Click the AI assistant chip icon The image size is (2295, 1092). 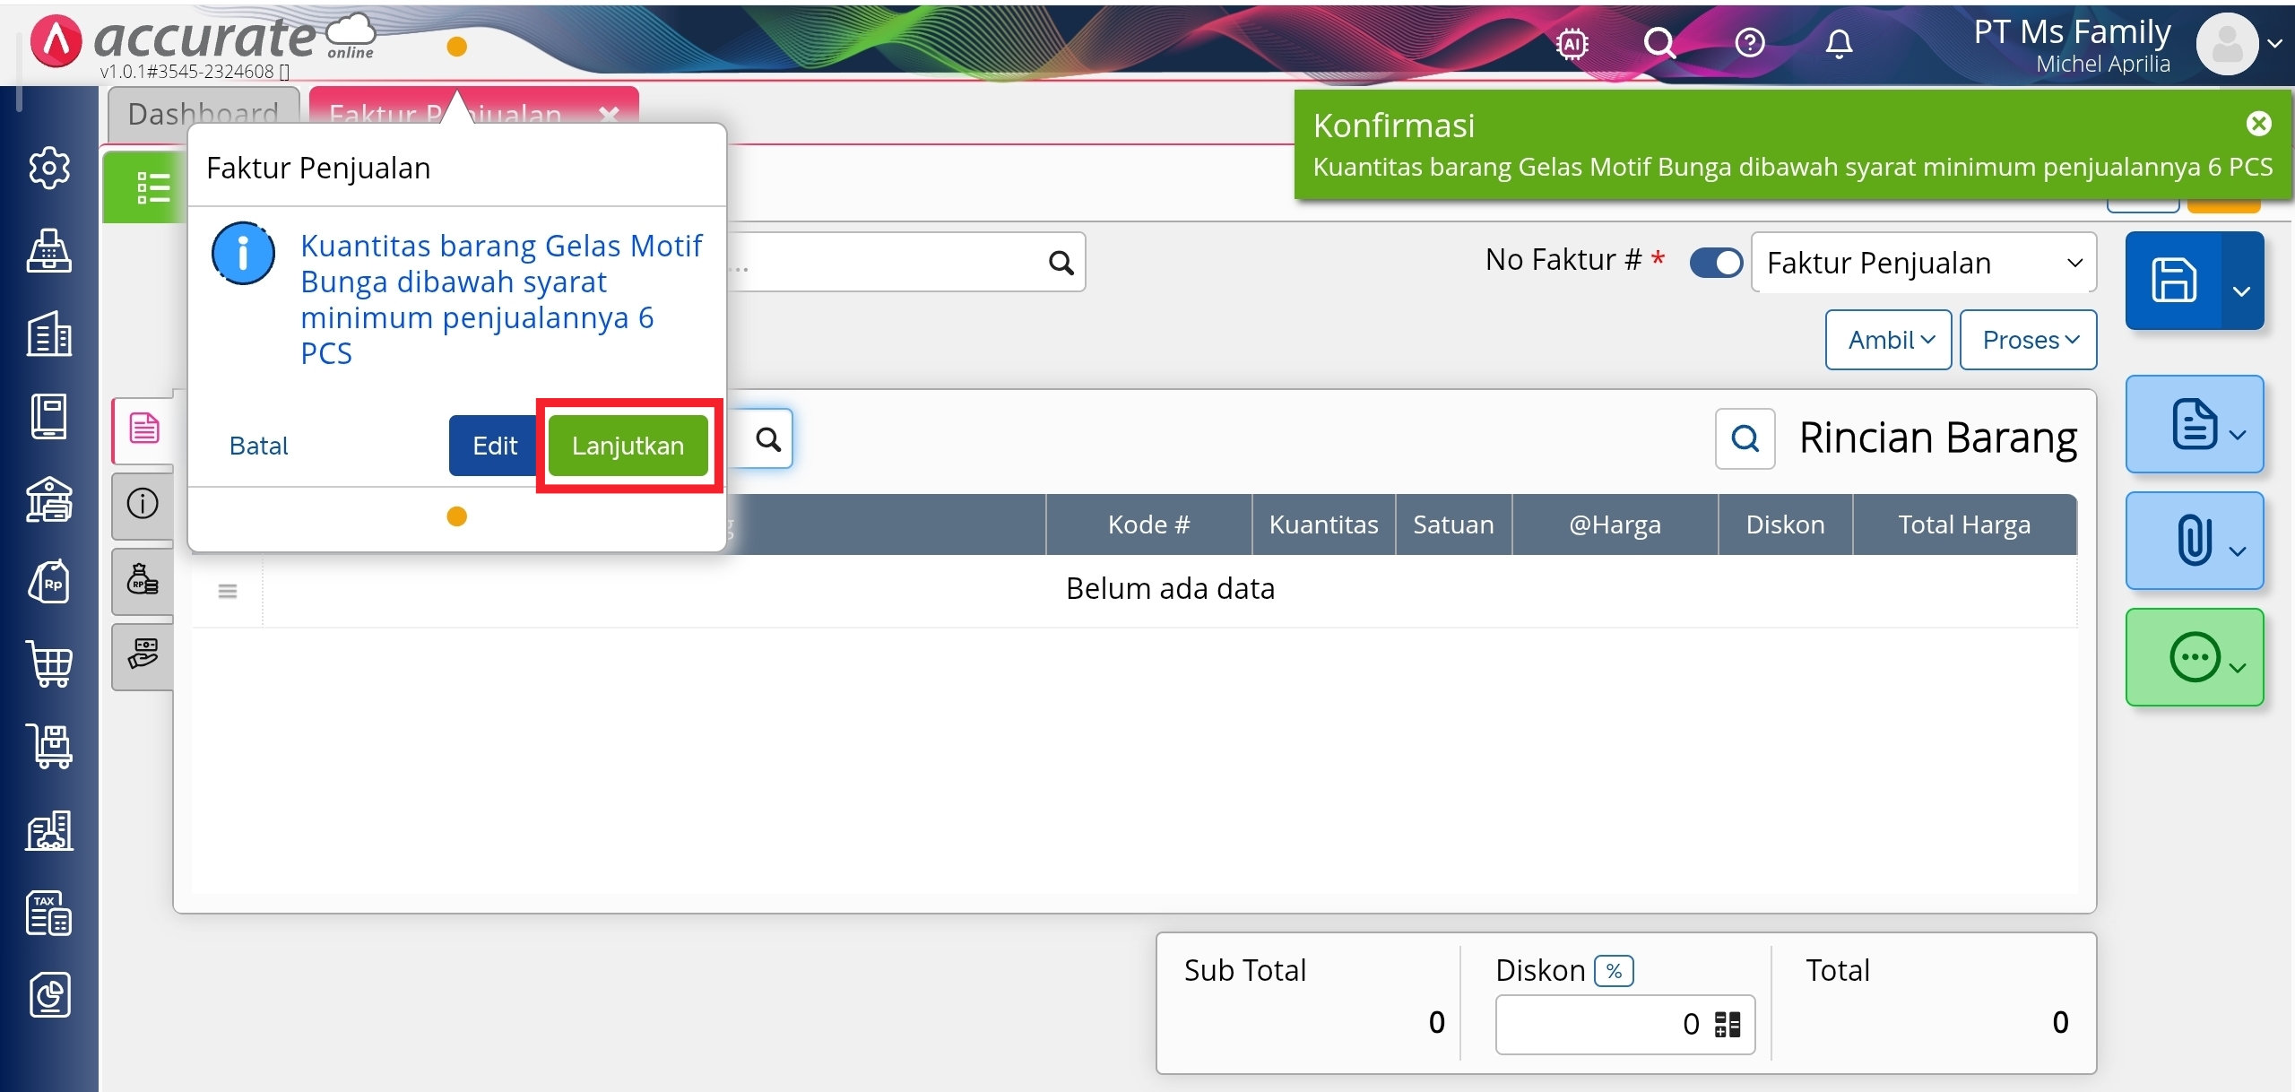pyautogui.click(x=1572, y=43)
